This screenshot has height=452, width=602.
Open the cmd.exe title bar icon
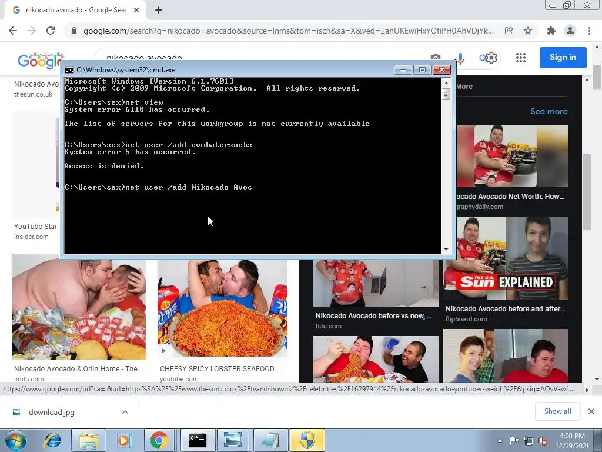click(69, 70)
